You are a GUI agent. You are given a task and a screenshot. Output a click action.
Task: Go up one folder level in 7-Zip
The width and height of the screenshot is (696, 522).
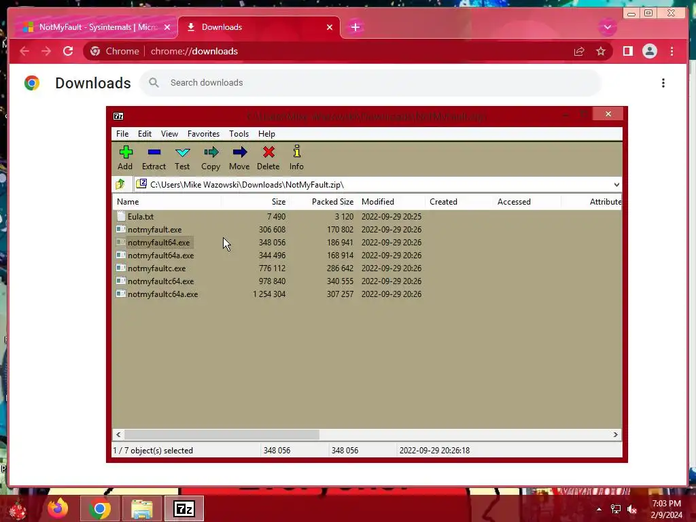click(x=120, y=184)
